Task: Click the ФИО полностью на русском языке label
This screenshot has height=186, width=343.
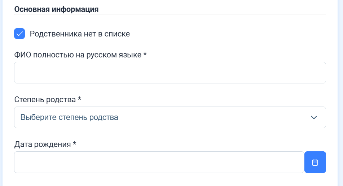Action: [x=78, y=55]
